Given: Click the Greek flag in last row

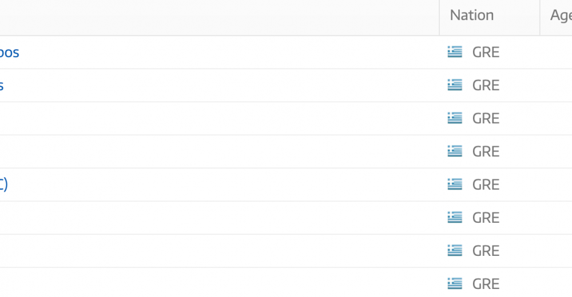Looking at the screenshot, I should pyautogui.click(x=455, y=284).
